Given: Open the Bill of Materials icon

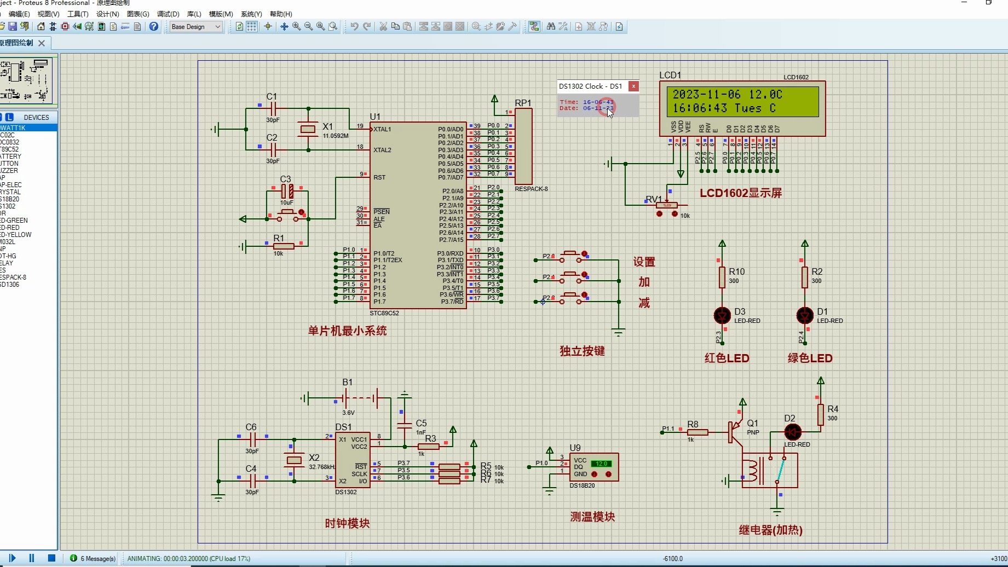Looking at the screenshot, I should coord(113,26).
